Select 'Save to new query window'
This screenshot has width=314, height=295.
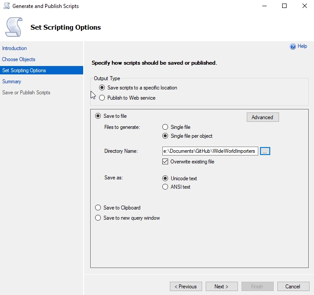(98, 218)
